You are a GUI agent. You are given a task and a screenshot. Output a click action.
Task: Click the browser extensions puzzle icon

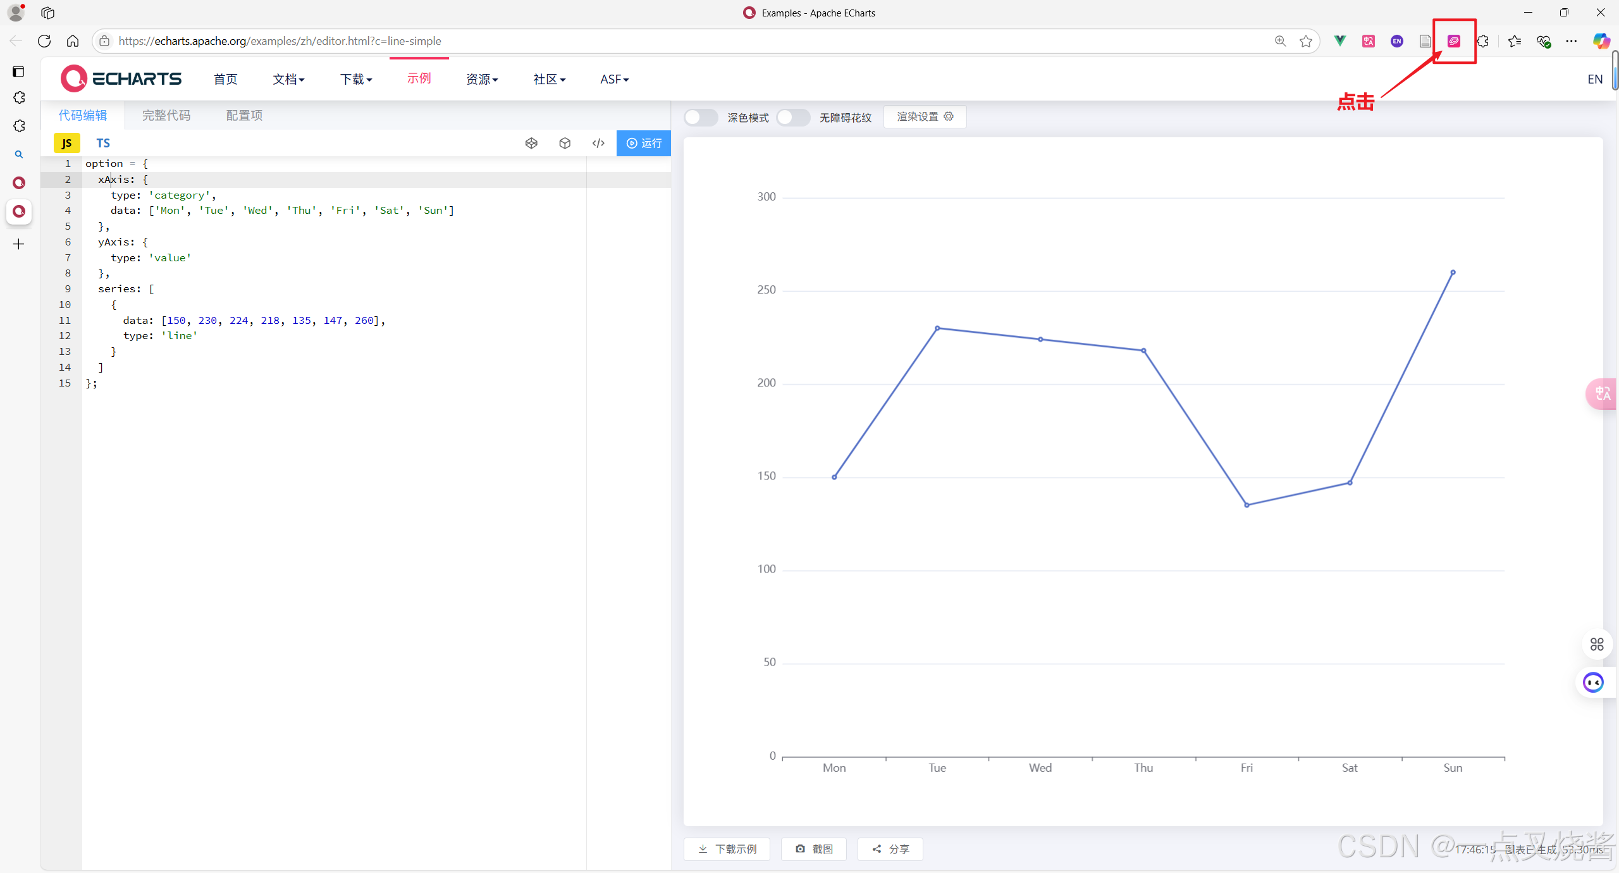1483,40
